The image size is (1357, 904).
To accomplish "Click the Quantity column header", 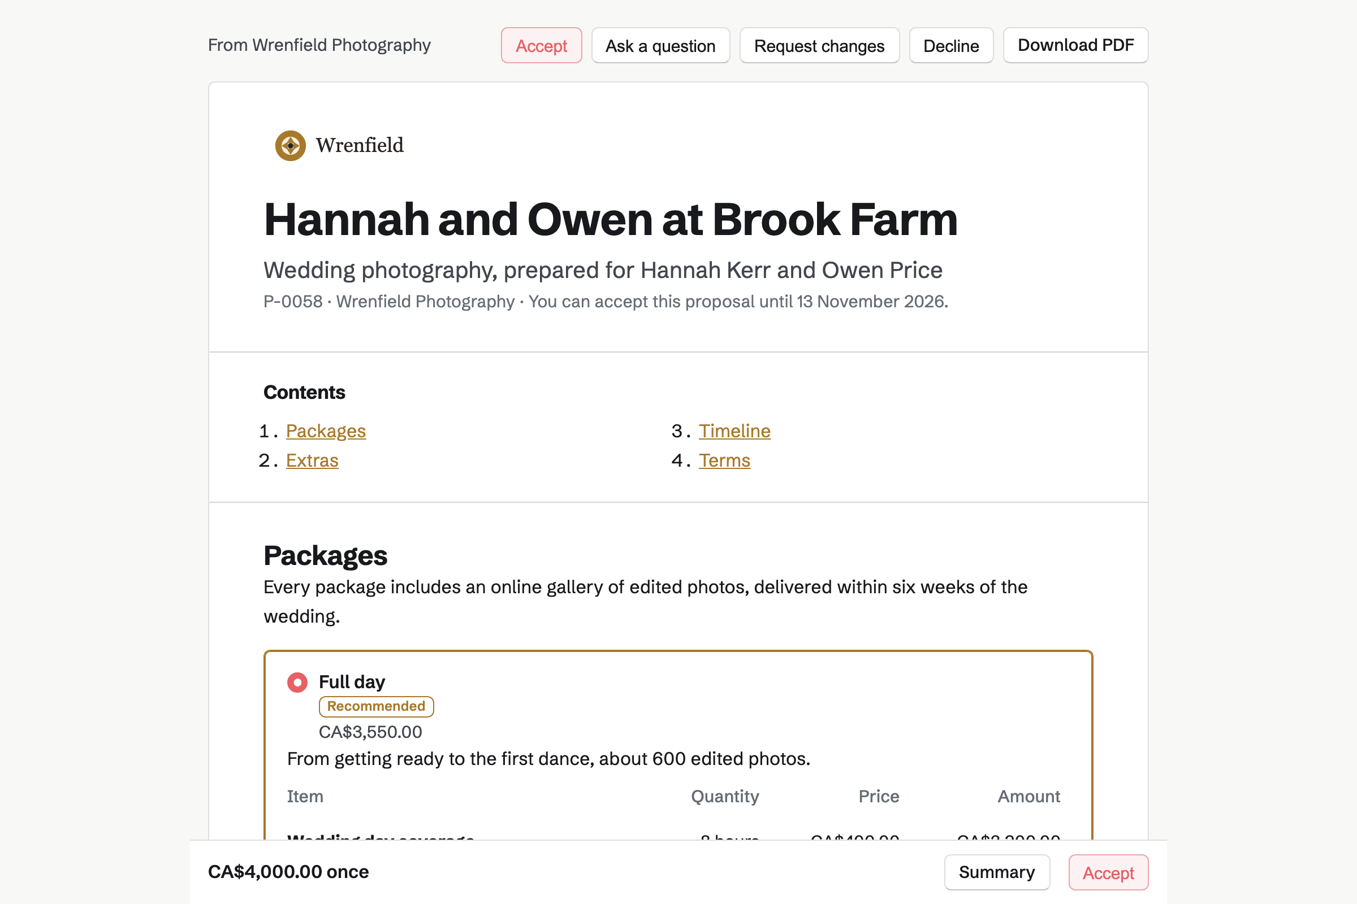I will 725,796.
